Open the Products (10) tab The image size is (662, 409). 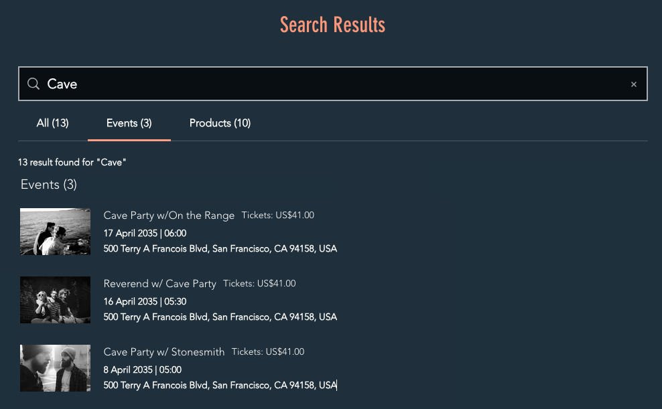(220, 123)
